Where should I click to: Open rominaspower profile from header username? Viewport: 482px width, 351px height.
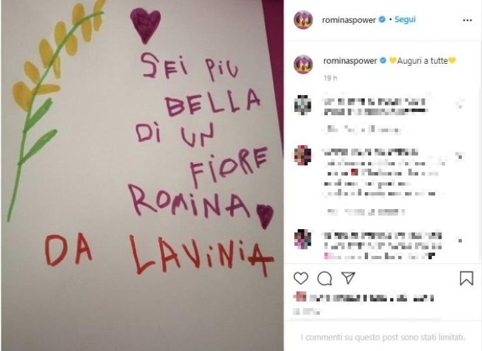(x=349, y=20)
